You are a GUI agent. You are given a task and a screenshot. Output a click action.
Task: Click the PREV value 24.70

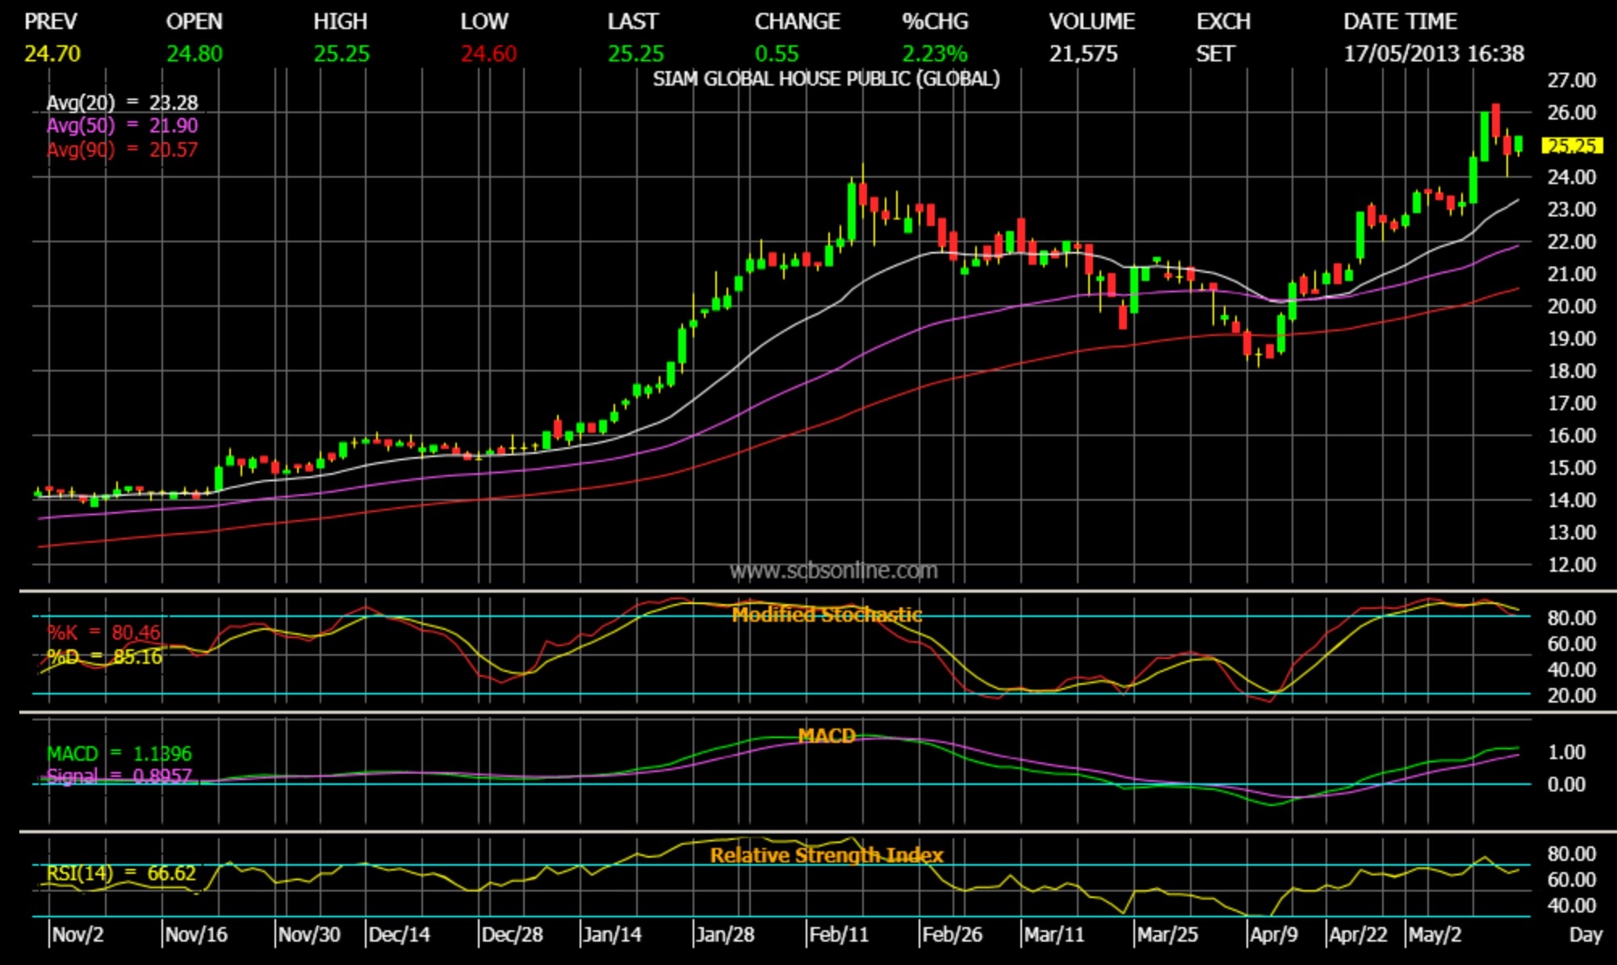(52, 54)
